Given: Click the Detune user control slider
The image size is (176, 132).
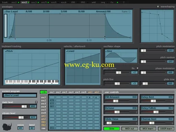Looking at the screenshot, I should pyautogui.click(x=117, y=112).
